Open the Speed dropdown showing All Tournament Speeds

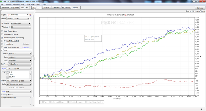[x=19, y=81]
